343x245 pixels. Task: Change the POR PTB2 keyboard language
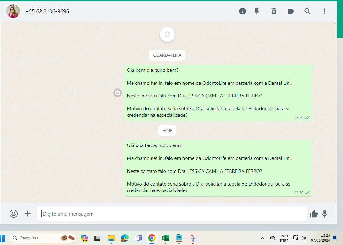(x=284, y=238)
